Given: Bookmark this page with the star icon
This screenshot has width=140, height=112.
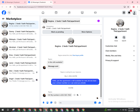Looking at the screenshot, I should (128, 7).
